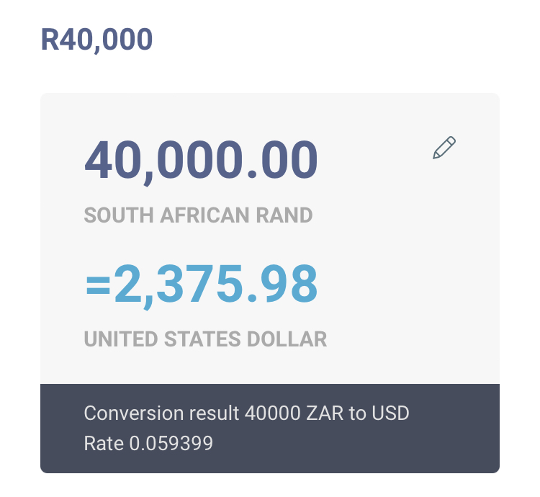
Task: Click the Rate 0.059399 text
Action: (148, 443)
